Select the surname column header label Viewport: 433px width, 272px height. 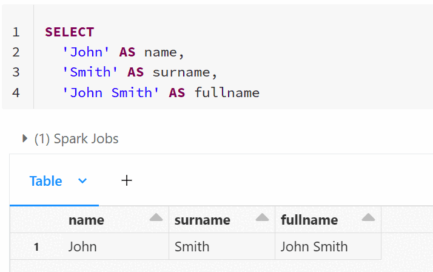click(202, 220)
